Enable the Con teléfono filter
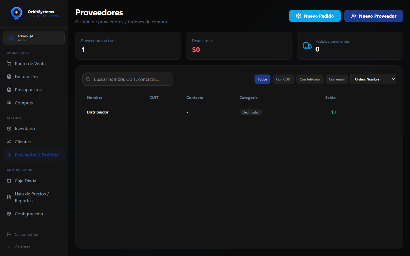The width and height of the screenshot is (410, 256). point(310,79)
